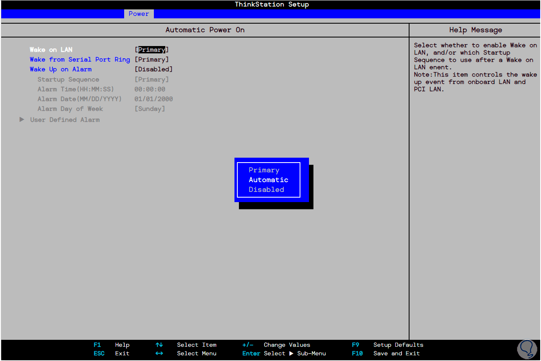Open Wake from Serial Port Ring value
Screen dimensions: 541x361
click(151, 59)
